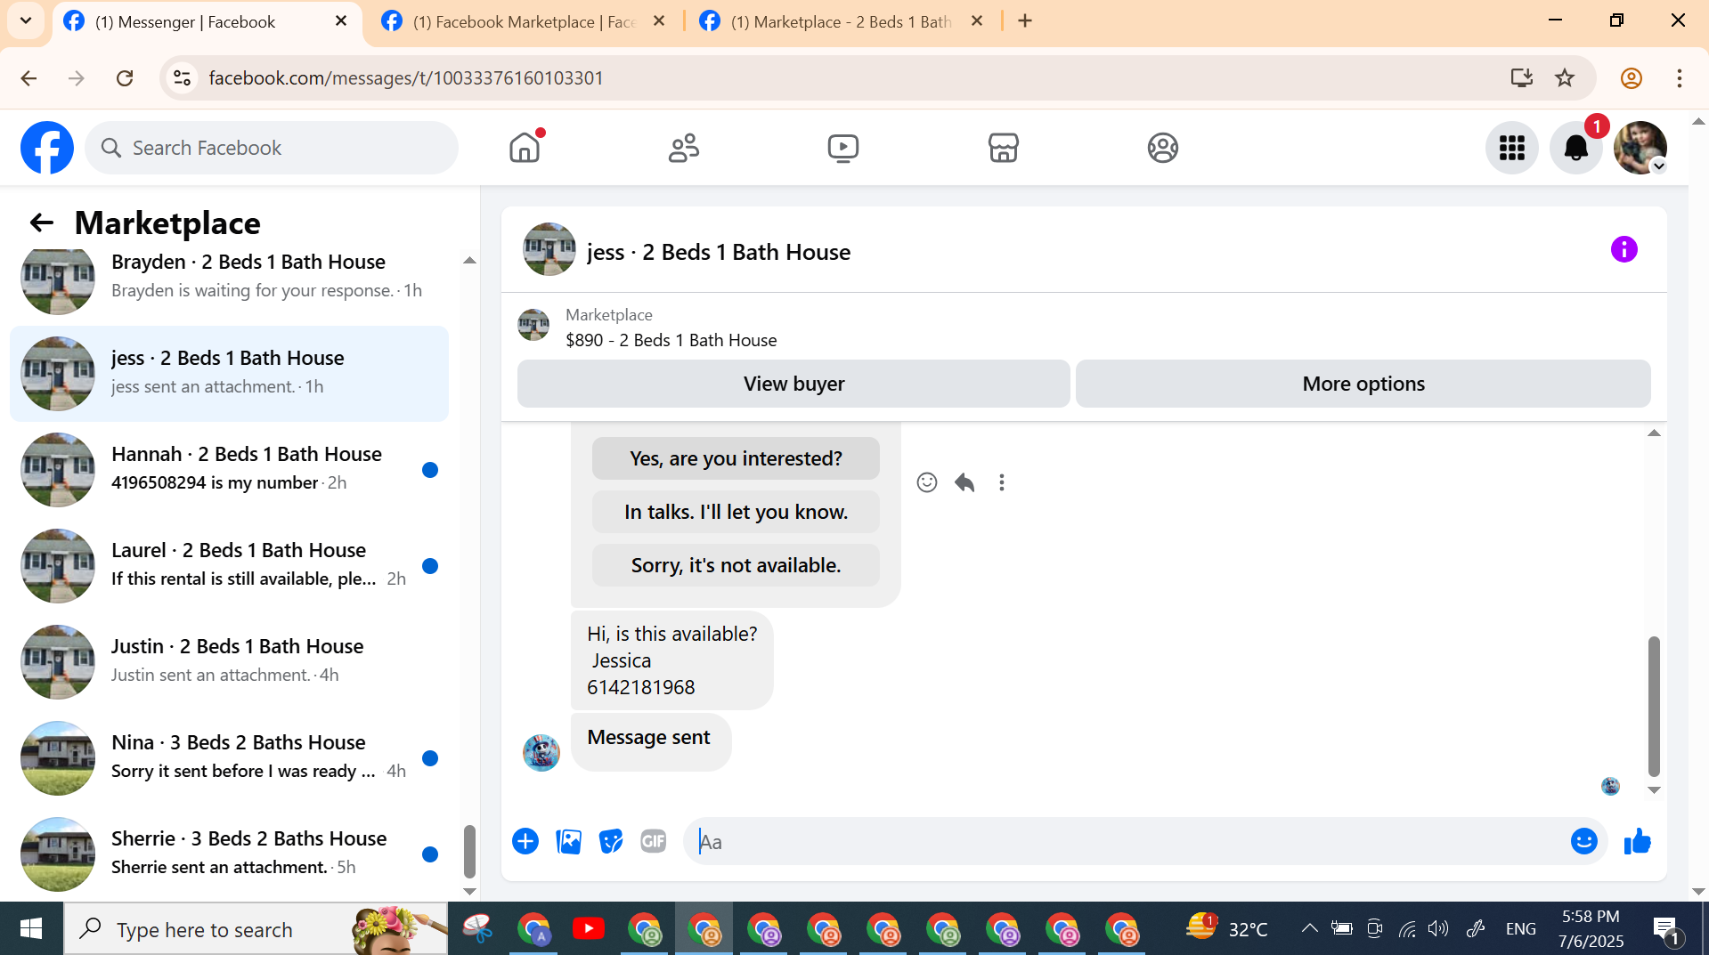Image resolution: width=1709 pixels, height=955 pixels.
Task: Select 'Yes, are you interested?' quick reply
Action: click(x=736, y=458)
